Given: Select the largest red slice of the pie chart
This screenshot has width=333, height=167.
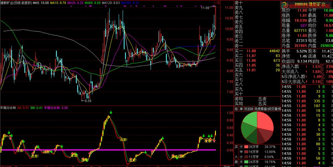Looking at the screenshot, I should pyautogui.click(x=265, y=121).
